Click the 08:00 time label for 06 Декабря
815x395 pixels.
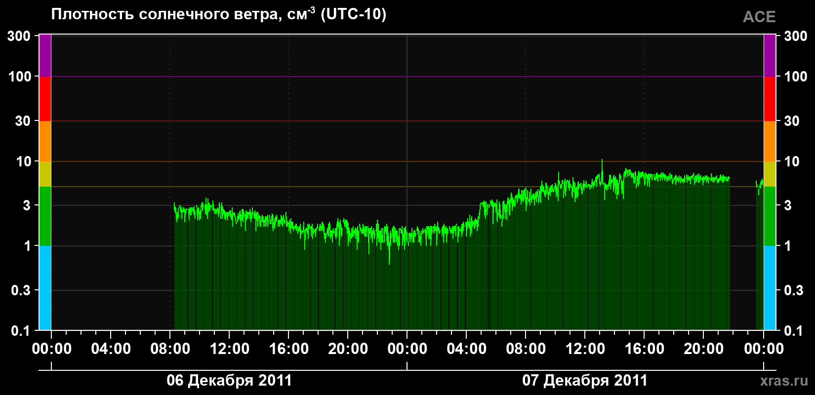tap(170, 349)
